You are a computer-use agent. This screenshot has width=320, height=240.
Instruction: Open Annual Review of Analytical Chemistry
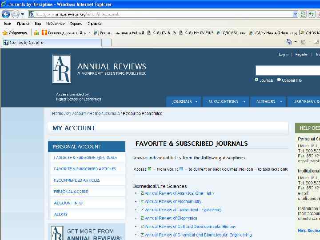click(x=180, y=193)
